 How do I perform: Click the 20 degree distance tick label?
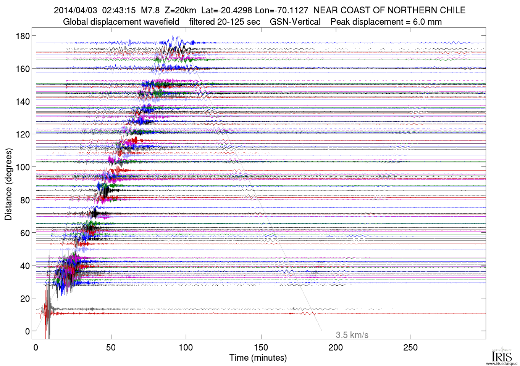(25, 299)
